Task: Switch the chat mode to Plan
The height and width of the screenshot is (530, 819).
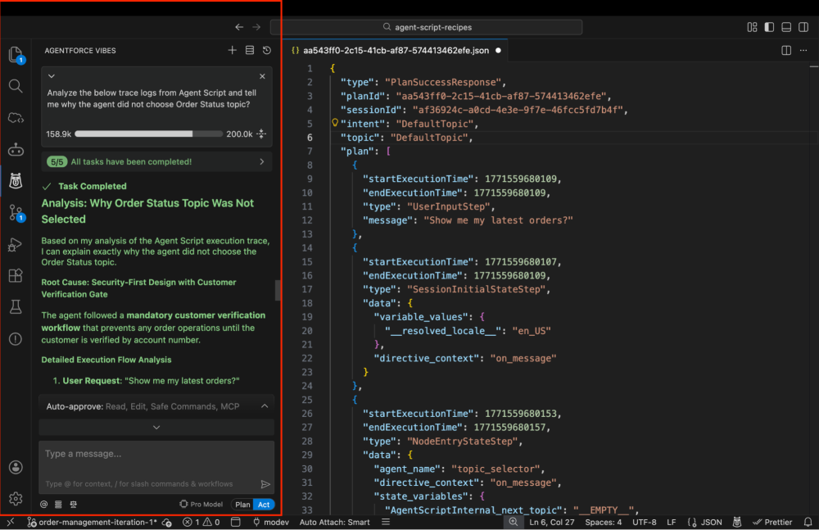Action: [242, 504]
